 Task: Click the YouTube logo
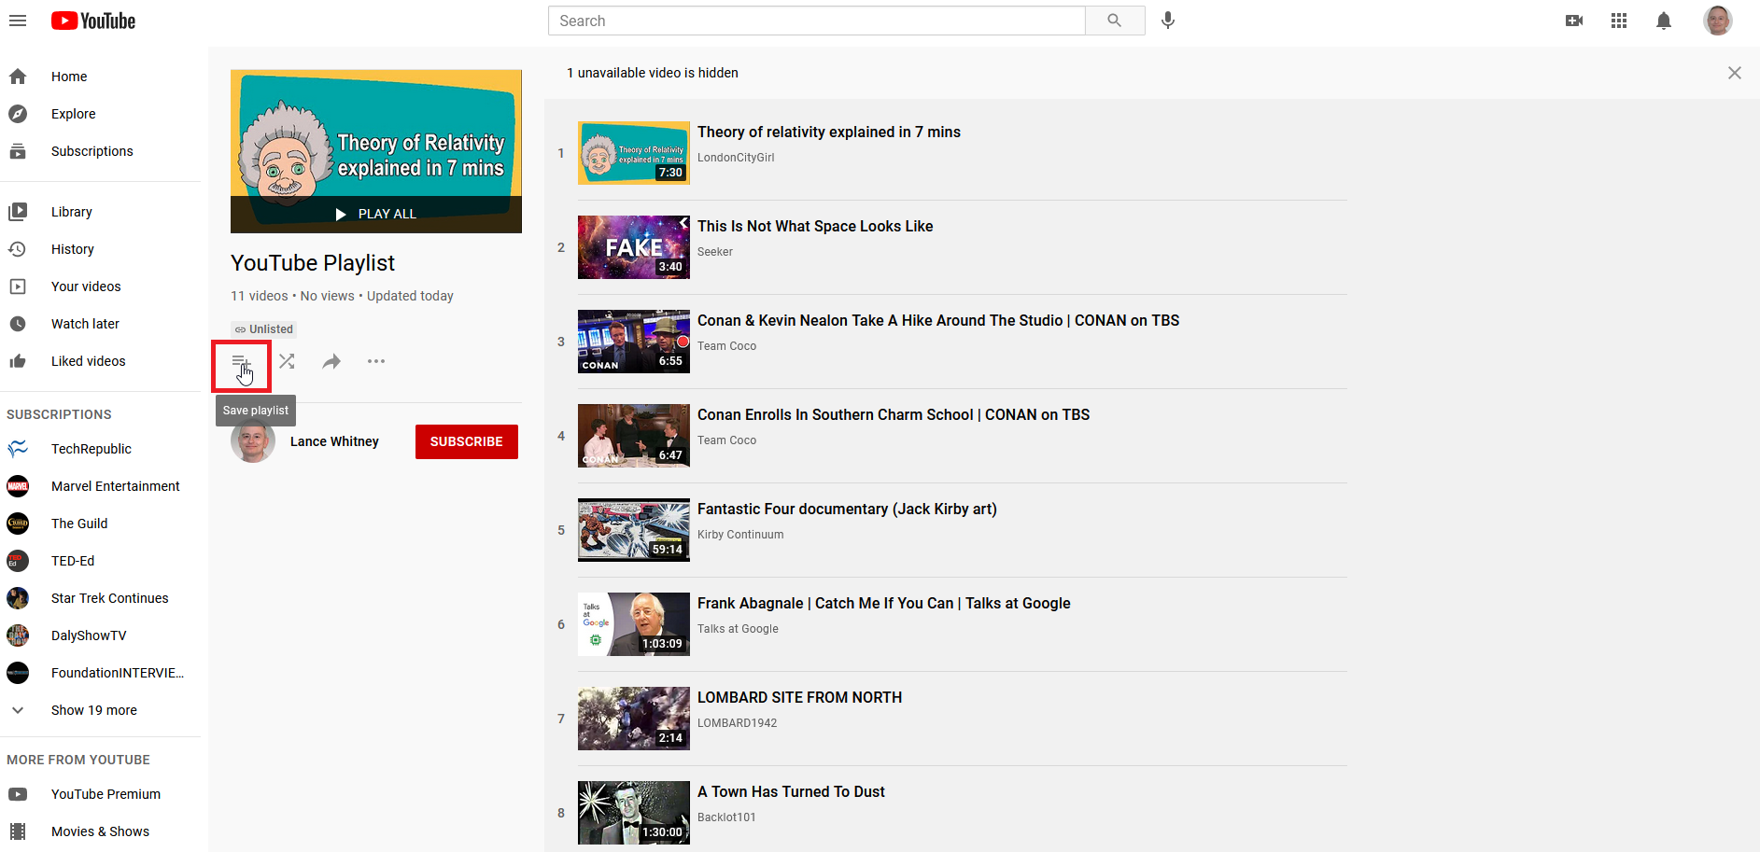click(93, 21)
